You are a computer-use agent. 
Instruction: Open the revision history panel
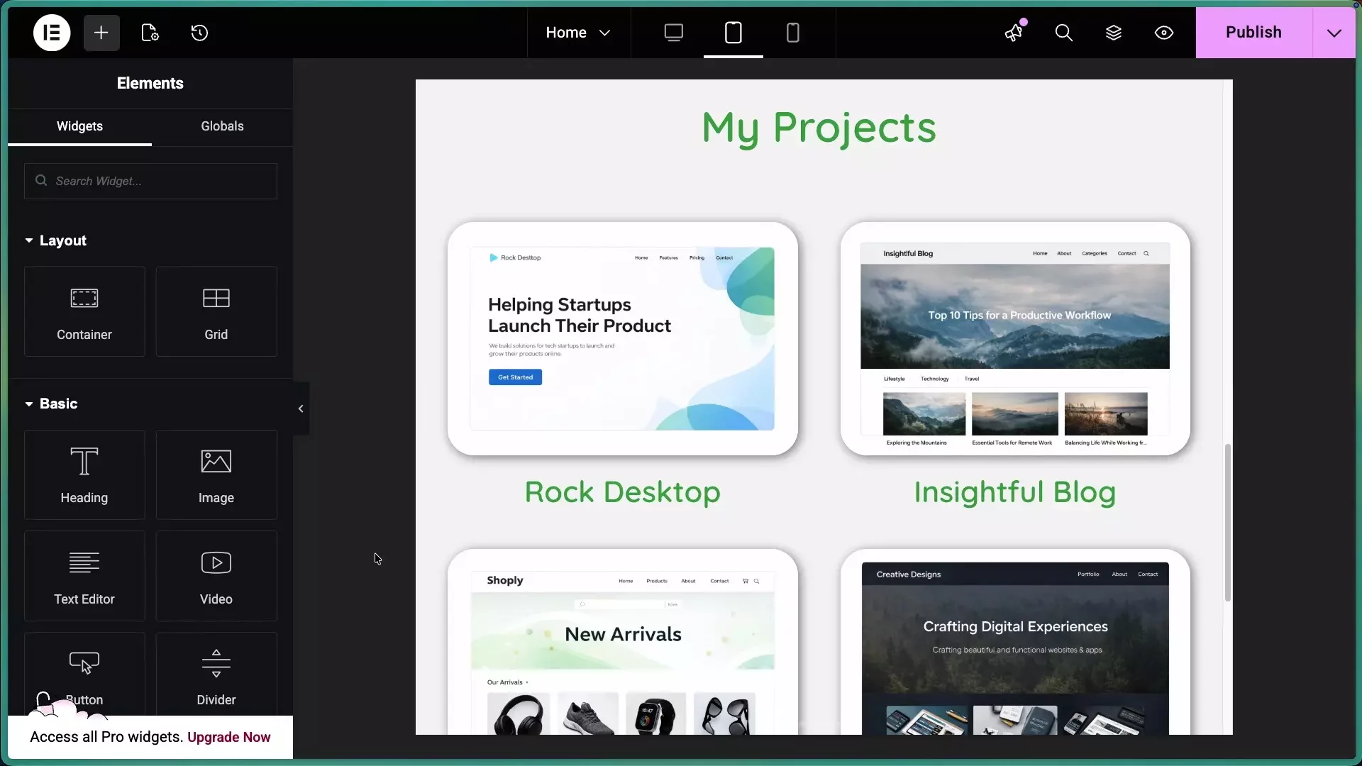click(199, 33)
